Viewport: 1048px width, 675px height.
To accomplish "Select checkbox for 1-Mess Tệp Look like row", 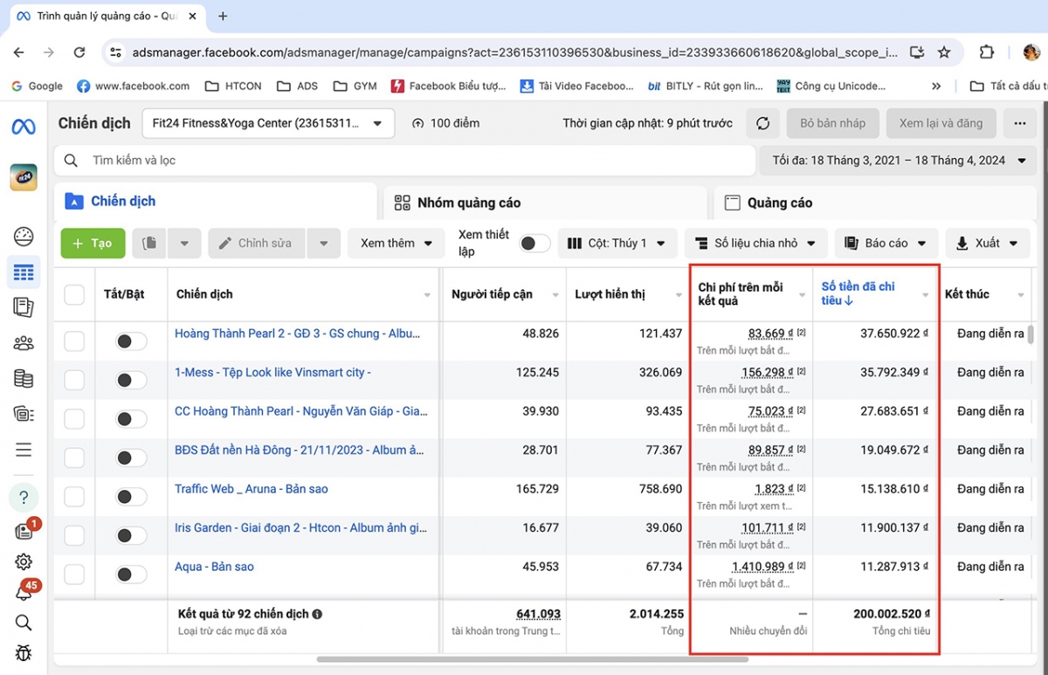I will (74, 380).
